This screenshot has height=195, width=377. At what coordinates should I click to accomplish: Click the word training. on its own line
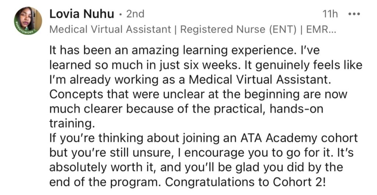[71, 124]
